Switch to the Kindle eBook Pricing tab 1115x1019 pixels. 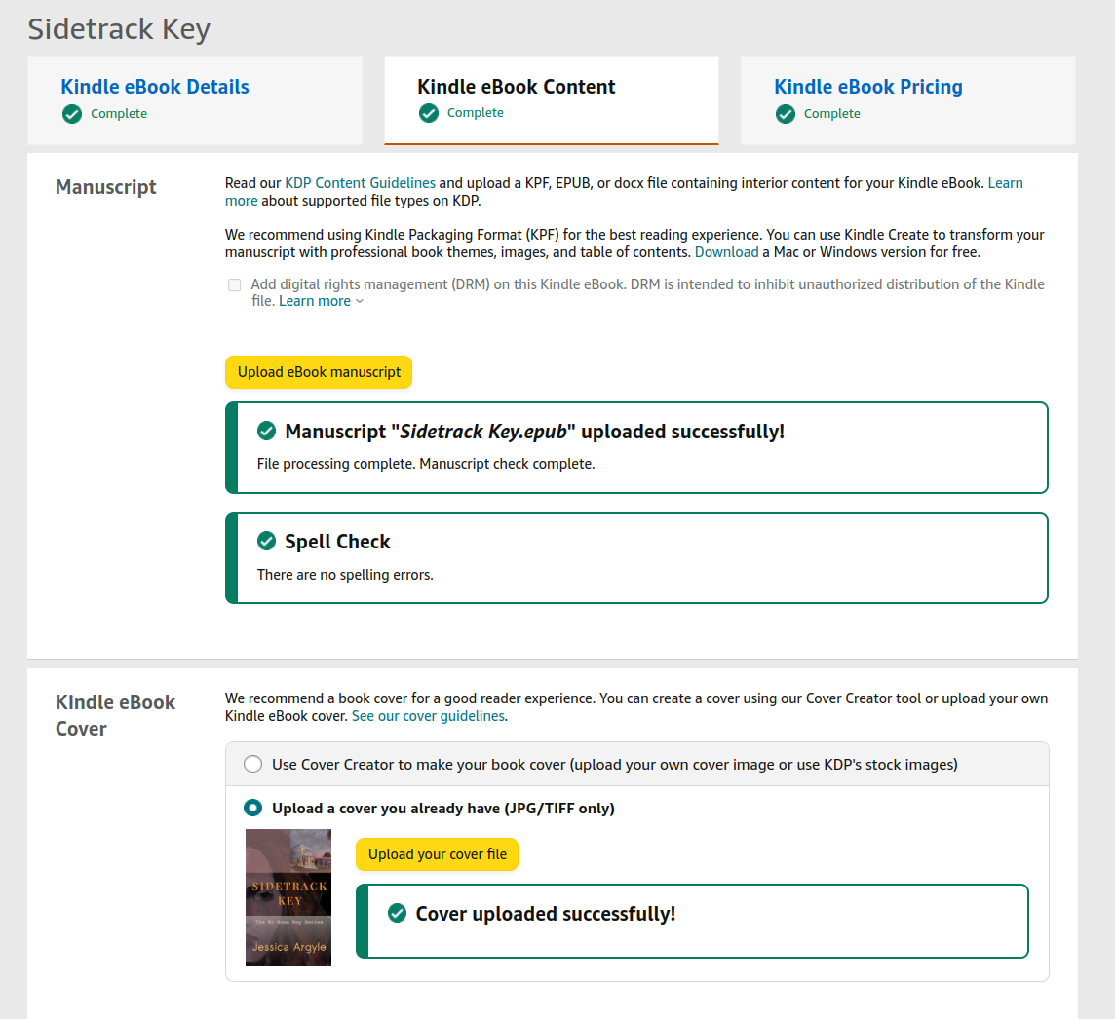tap(867, 87)
